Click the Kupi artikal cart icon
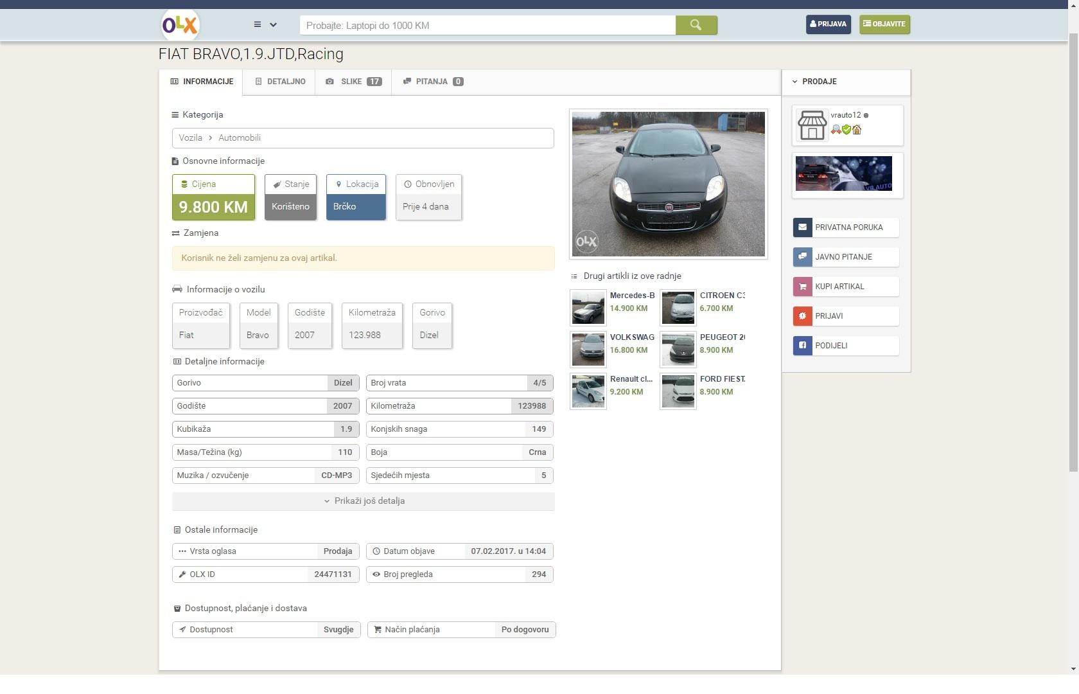The height and width of the screenshot is (694, 1079). [x=802, y=287]
